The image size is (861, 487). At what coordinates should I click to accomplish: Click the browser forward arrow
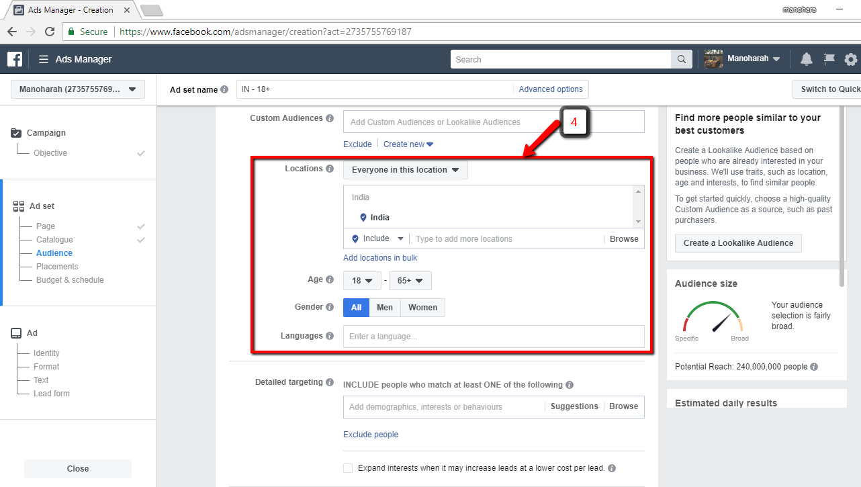[30, 32]
